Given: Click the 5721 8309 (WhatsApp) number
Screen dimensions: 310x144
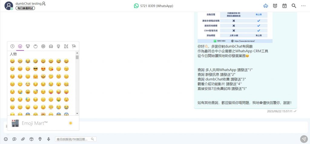Looking at the screenshot, I should pos(157,6).
